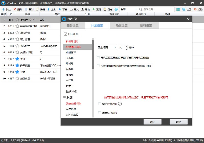The image size is (204, 143).
Task: Select 一次性 schedule type
Action: coord(78,80)
